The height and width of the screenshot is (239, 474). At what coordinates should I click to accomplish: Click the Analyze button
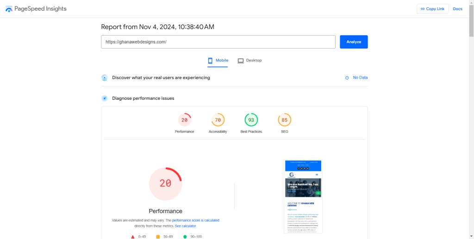(354, 42)
